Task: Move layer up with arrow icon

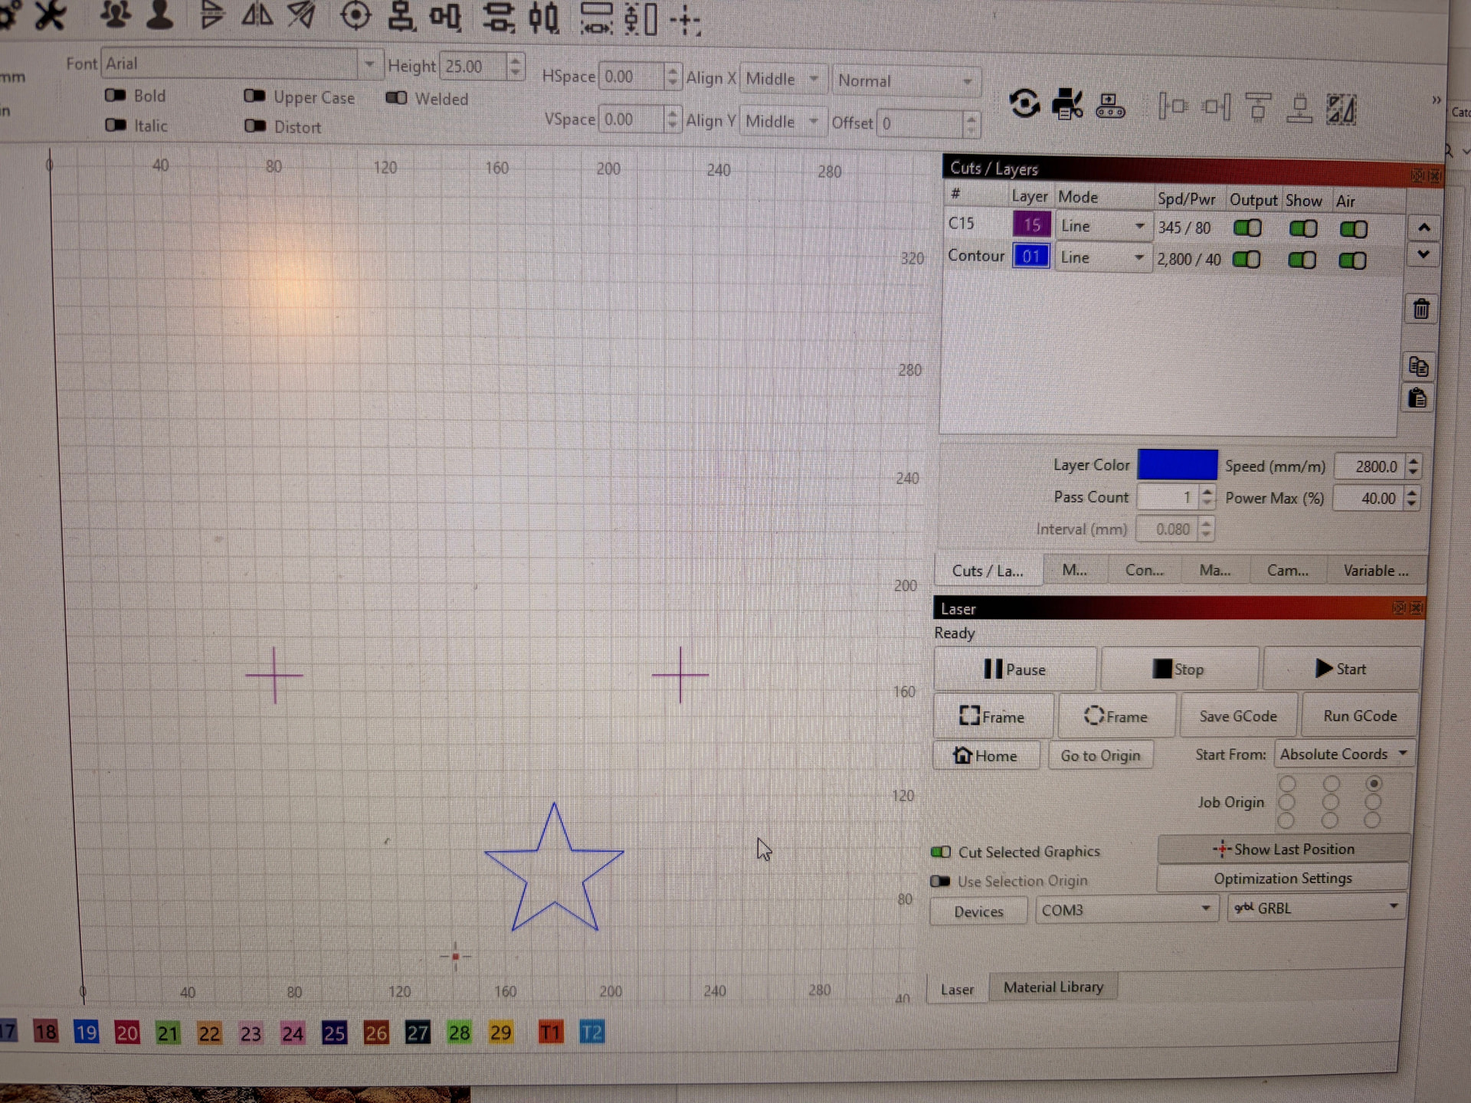Action: [1423, 227]
